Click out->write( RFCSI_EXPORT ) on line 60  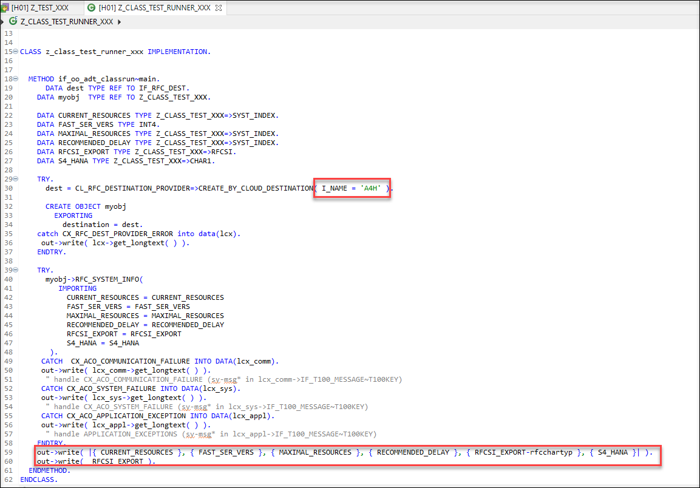96,461
